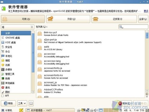The width and height of the screenshot is (149, 112).
Task: Click the a2ps-perl-ja package icon
Action: pos(40,41)
